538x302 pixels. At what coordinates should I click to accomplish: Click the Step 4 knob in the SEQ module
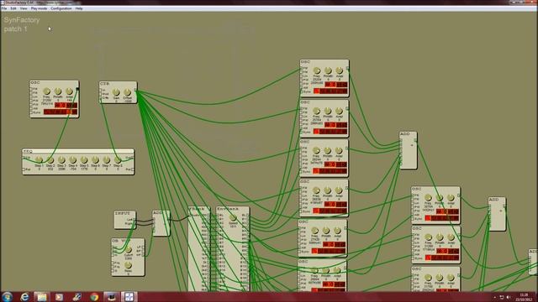73,160
